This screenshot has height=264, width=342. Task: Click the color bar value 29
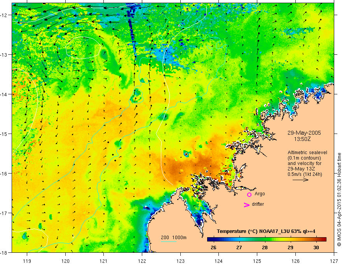click(x=290, y=247)
